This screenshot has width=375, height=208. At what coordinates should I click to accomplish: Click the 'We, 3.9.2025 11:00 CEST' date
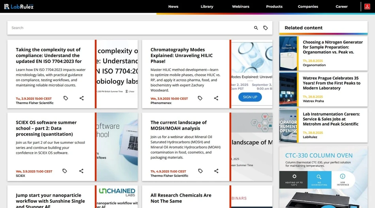click(x=34, y=171)
